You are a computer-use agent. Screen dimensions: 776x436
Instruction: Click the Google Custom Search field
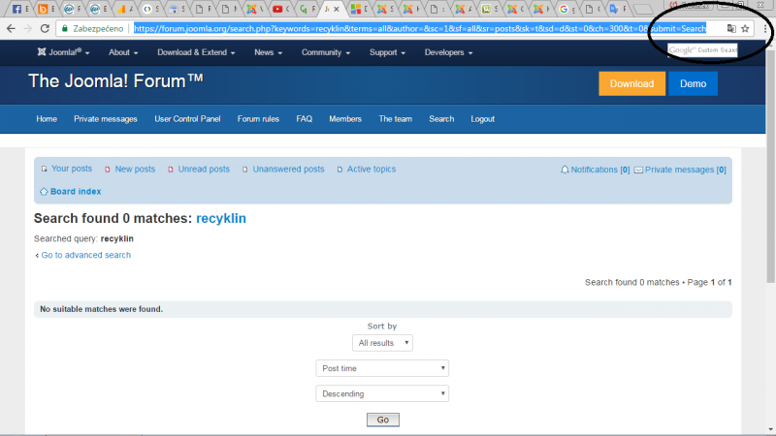(702, 50)
